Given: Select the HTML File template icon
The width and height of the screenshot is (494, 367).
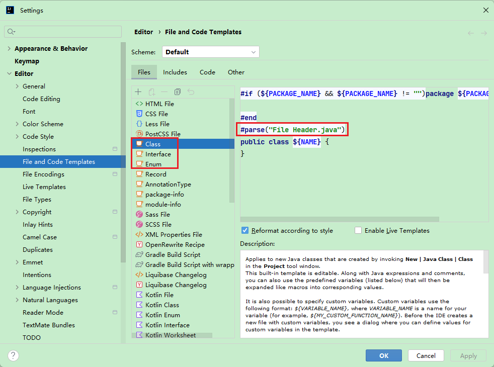Looking at the screenshot, I should (x=139, y=104).
